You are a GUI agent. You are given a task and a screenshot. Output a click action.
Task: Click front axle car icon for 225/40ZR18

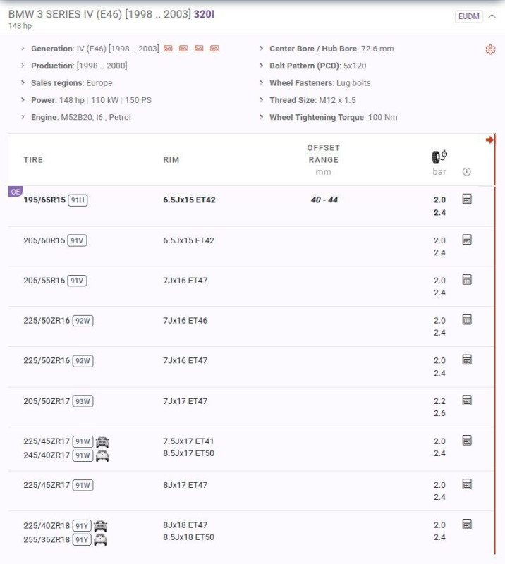point(100,526)
